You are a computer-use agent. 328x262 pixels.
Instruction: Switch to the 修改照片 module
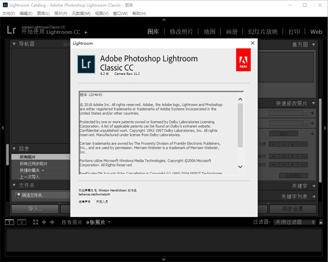point(181,32)
